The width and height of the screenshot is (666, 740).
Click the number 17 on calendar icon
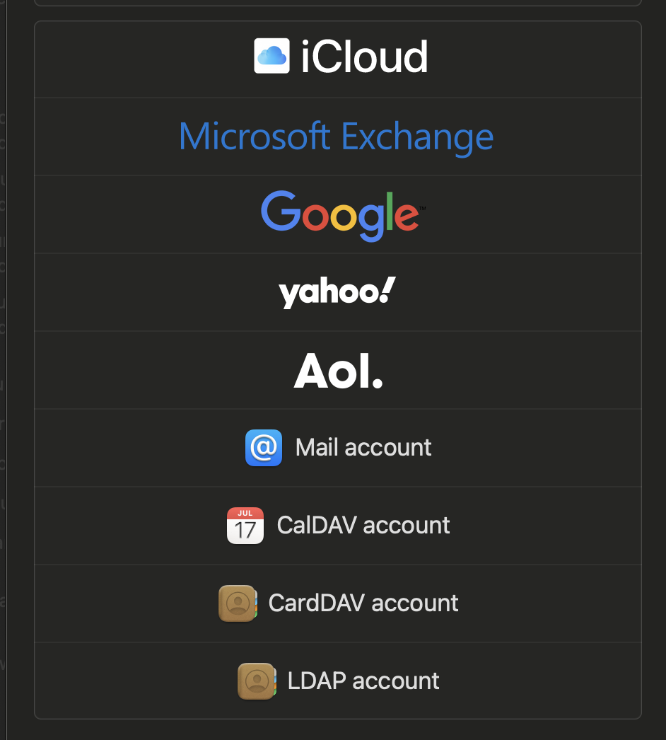[x=245, y=531]
